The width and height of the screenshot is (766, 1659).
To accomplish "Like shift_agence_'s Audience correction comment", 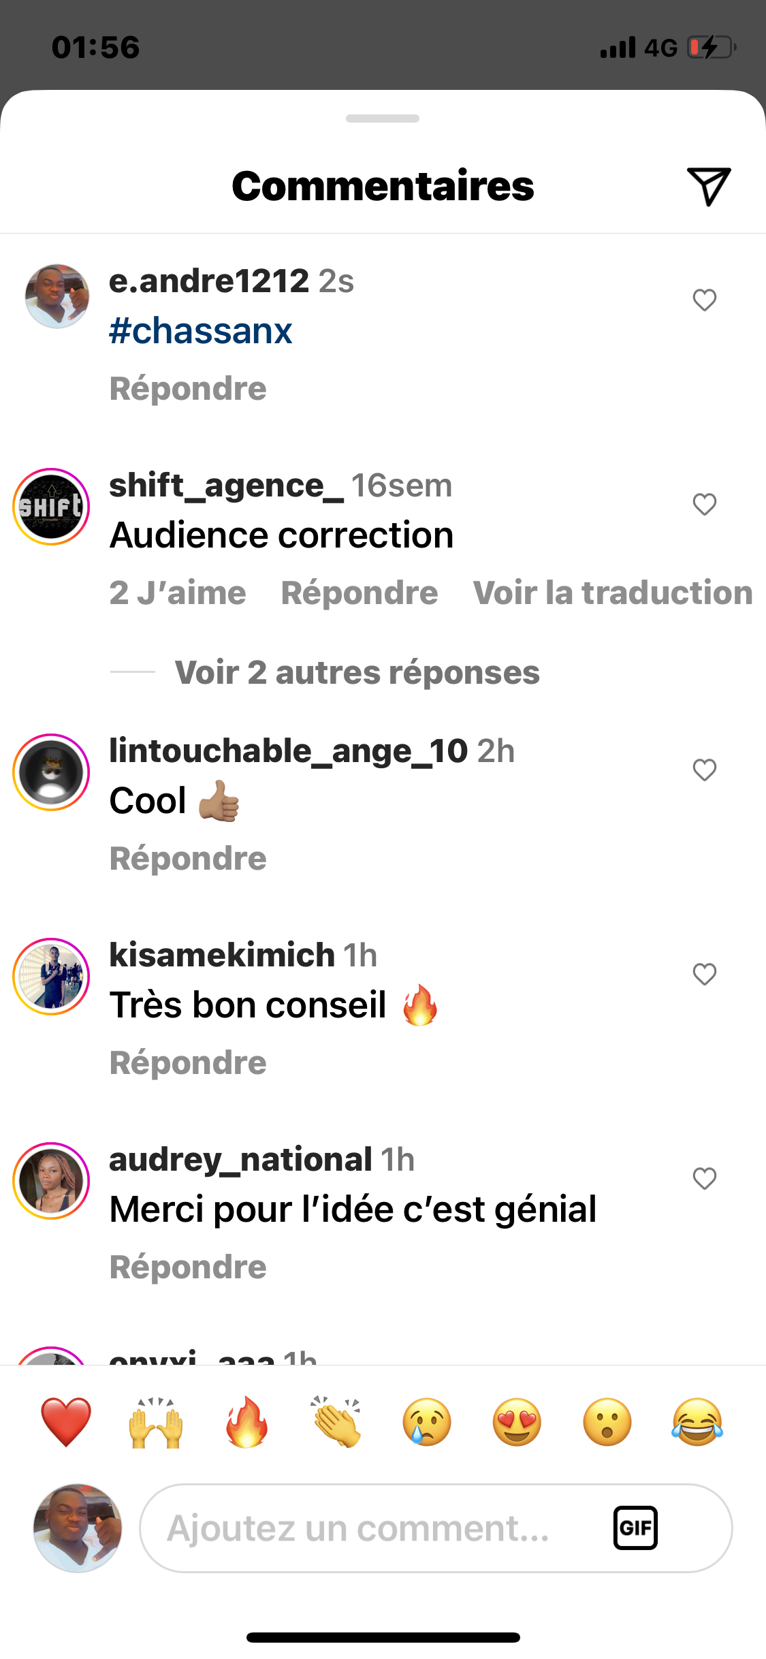I will coord(705,504).
